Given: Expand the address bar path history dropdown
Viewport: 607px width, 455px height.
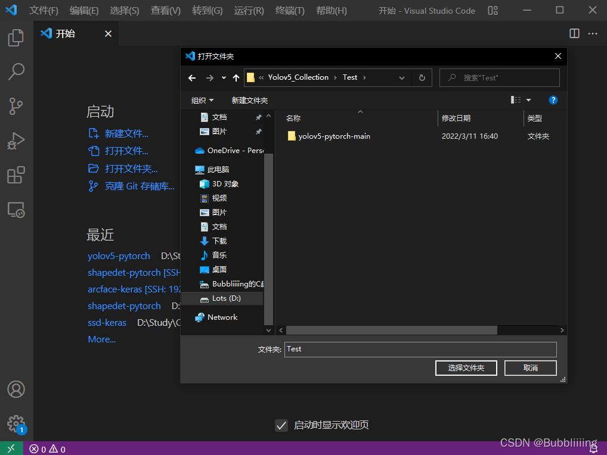Looking at the screenshot, I should click(402, 77).
